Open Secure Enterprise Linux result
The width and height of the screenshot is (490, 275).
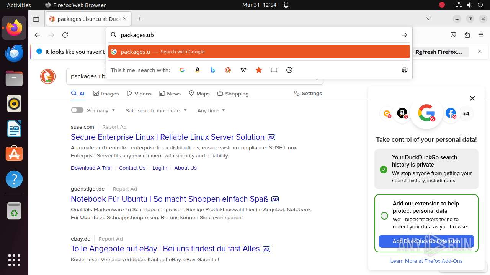tap(168, 137)
